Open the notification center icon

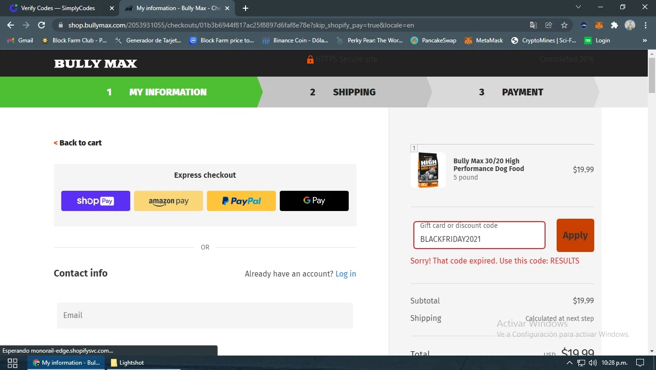[640, 363]
